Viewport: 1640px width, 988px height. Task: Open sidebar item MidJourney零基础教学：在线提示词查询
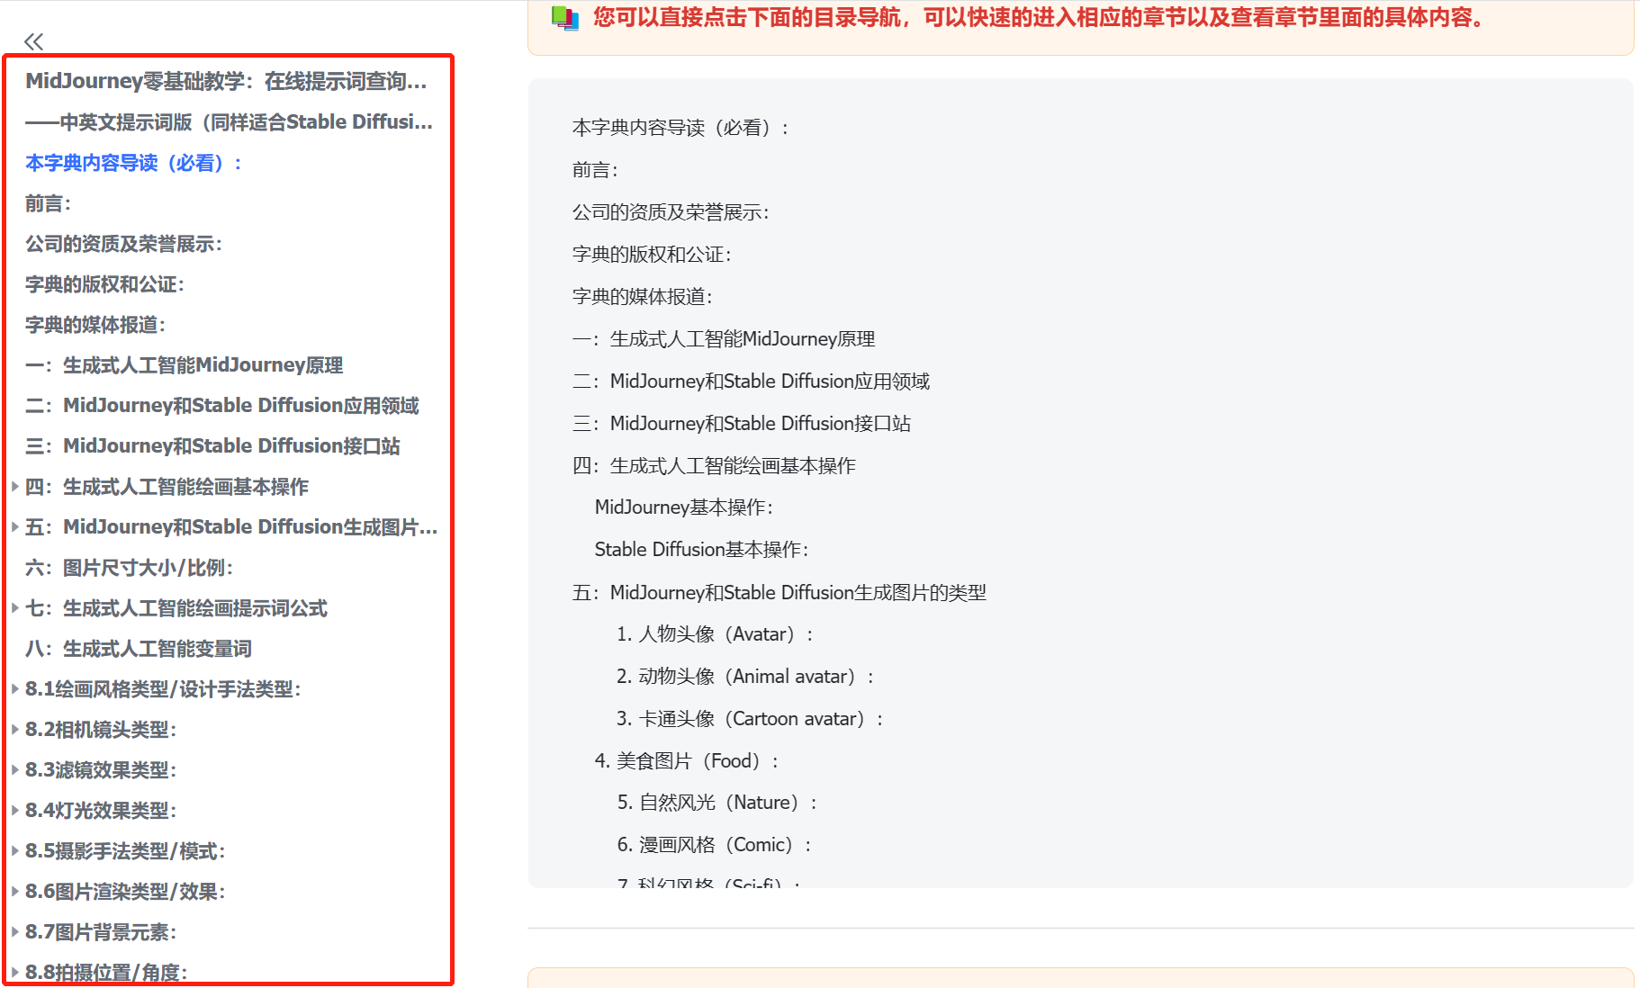[x=226, y=81]
